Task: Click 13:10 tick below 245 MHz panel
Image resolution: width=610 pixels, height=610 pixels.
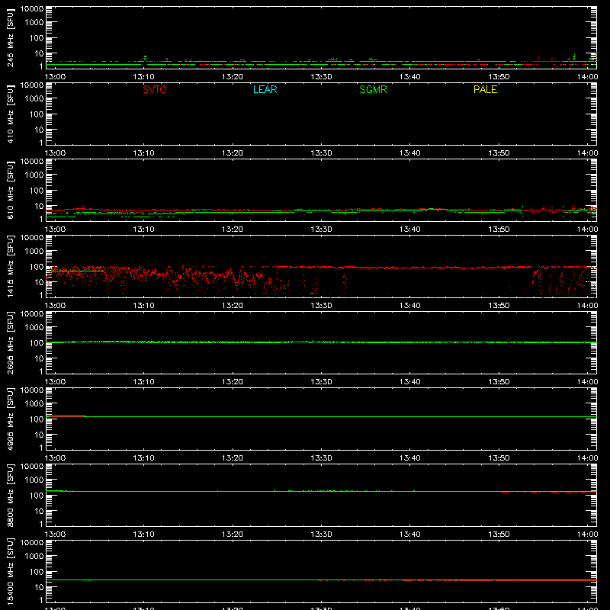Action: (x=143, y=77)
